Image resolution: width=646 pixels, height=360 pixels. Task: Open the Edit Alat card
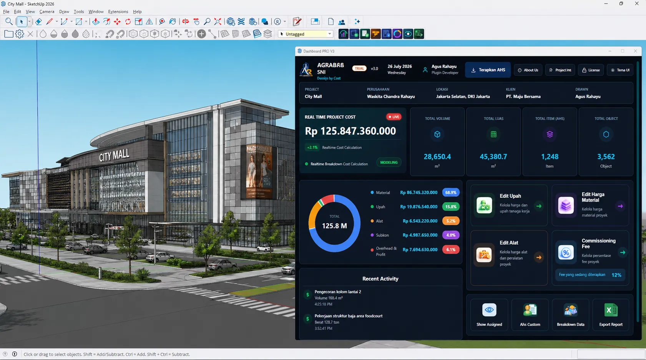[509, 258]
